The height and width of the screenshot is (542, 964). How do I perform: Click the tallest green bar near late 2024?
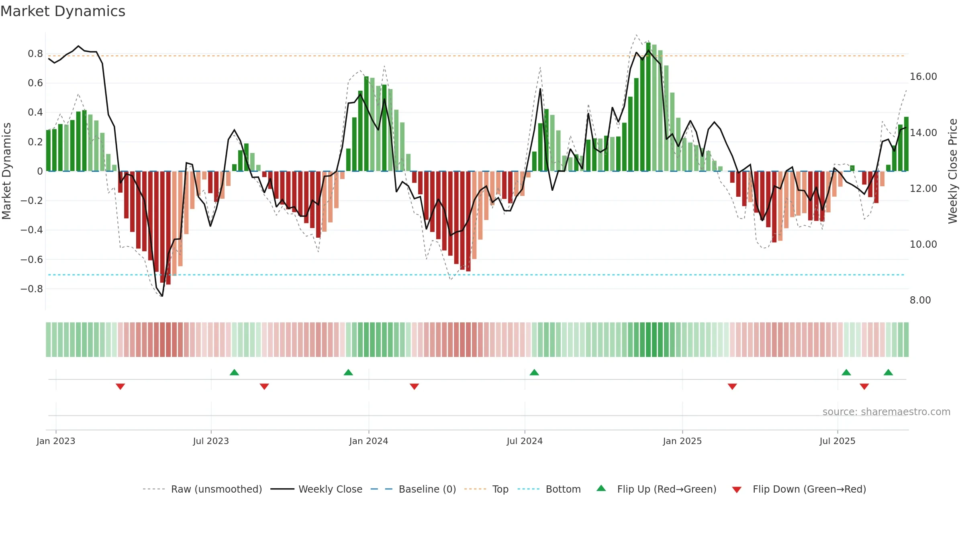pyautogui.click(x=648, y=107)
